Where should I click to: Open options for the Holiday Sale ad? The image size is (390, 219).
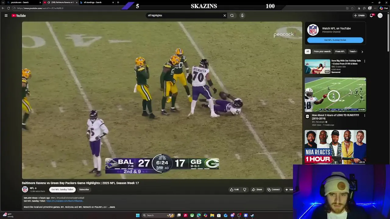point(364,61)
